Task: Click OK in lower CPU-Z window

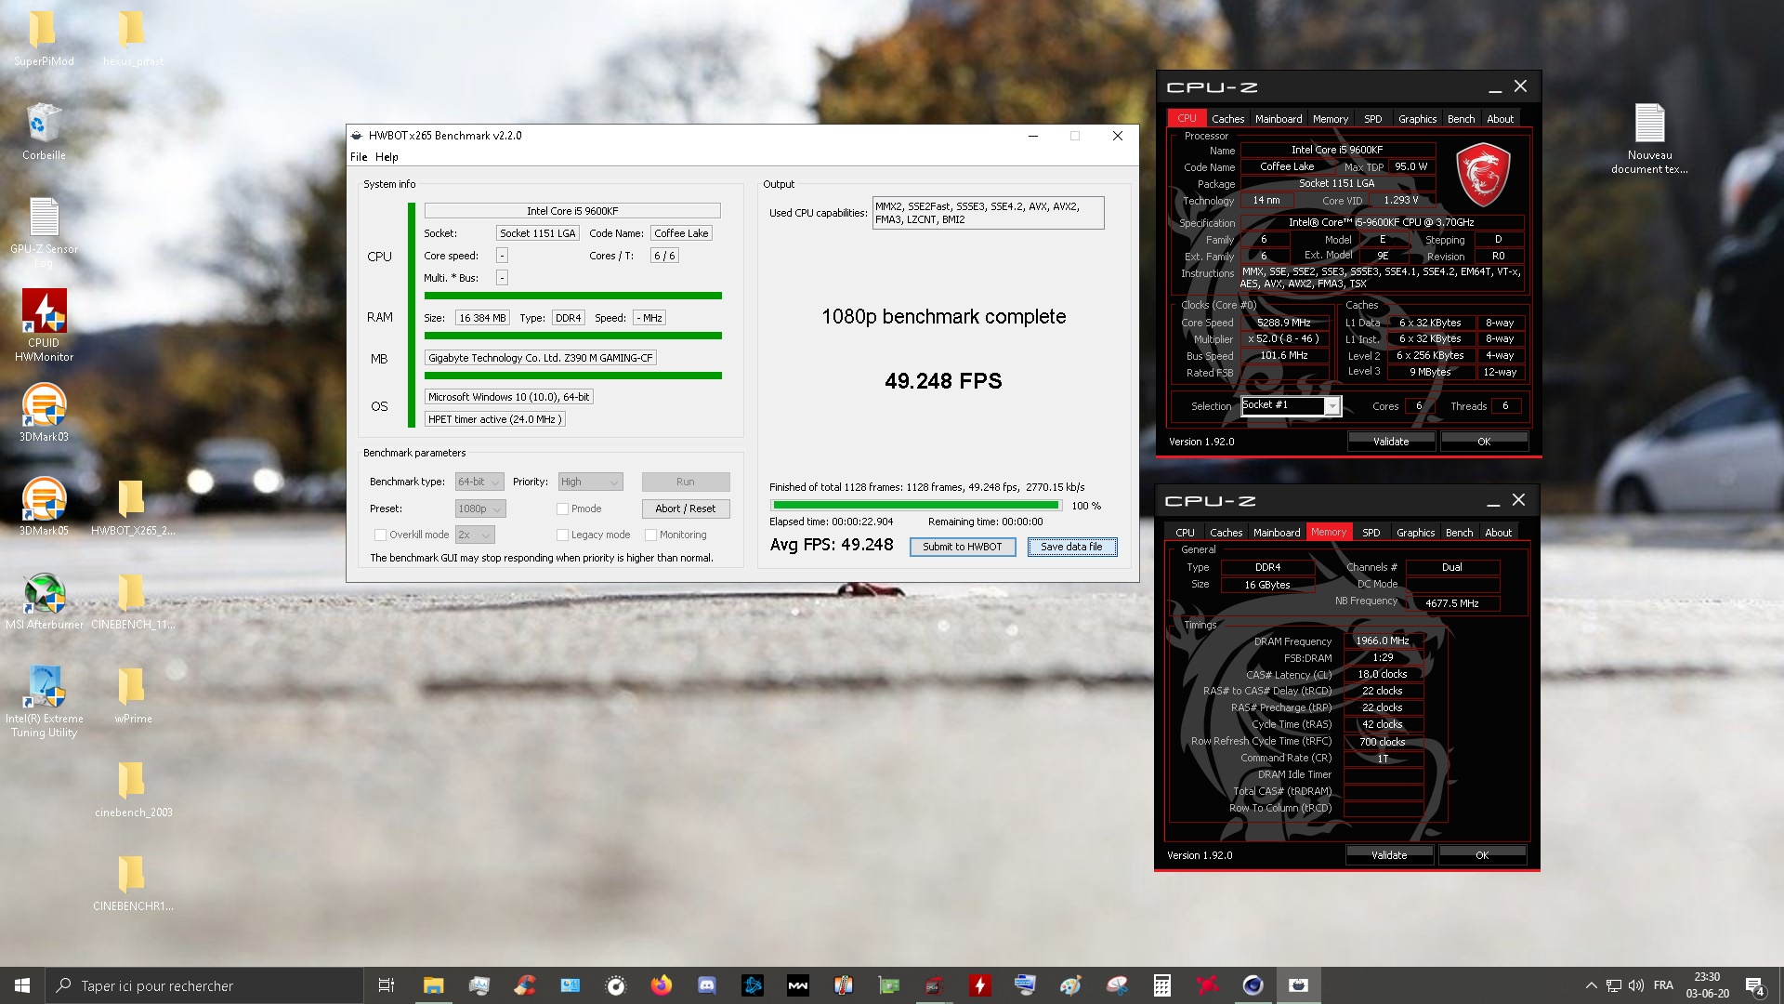Action: pos(1482,855)
